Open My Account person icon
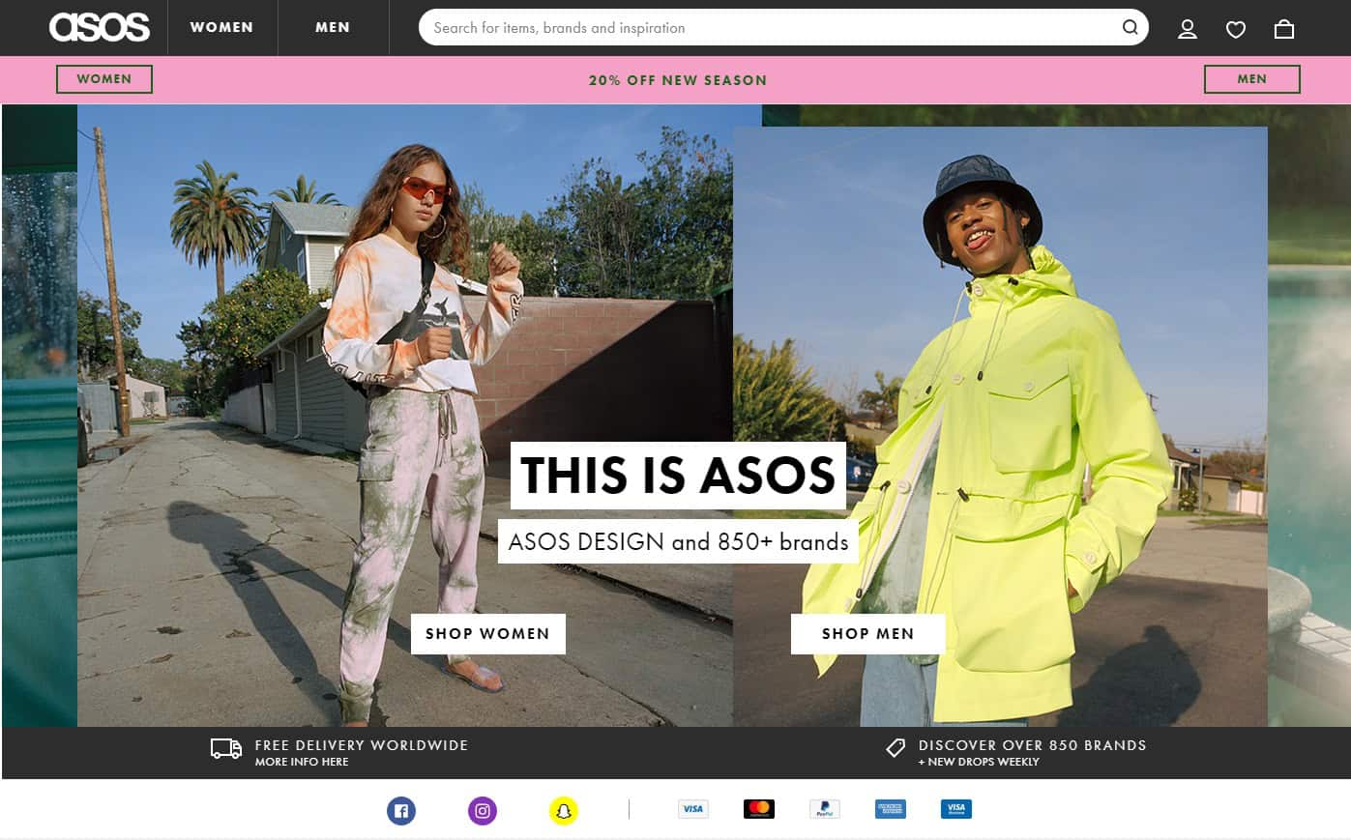 (1188, 29)
